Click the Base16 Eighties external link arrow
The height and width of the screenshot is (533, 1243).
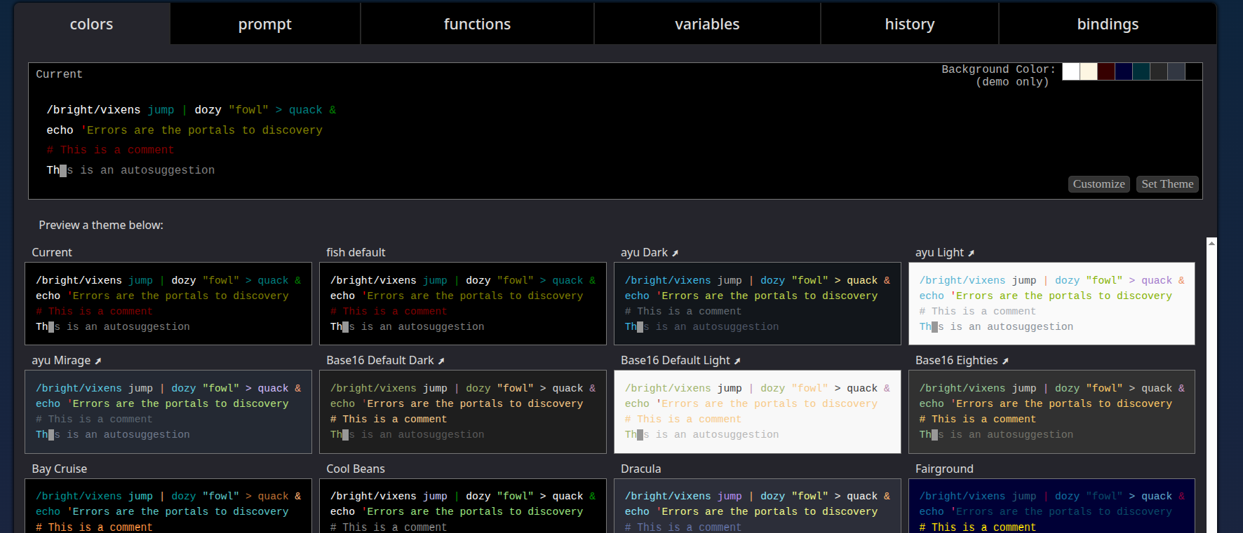point(1005,361)
